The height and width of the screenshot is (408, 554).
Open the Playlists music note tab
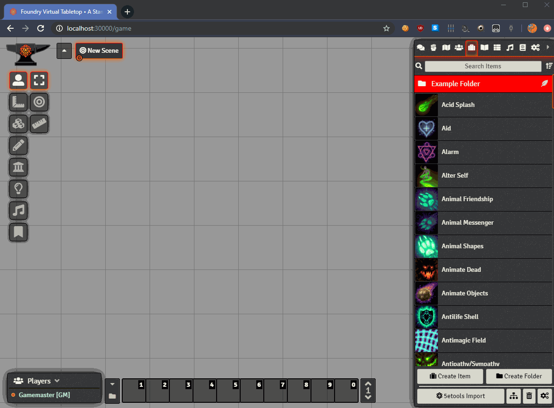pos(510,48)
